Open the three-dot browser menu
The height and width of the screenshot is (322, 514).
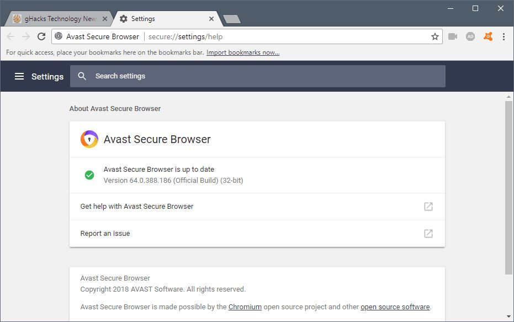505,36
